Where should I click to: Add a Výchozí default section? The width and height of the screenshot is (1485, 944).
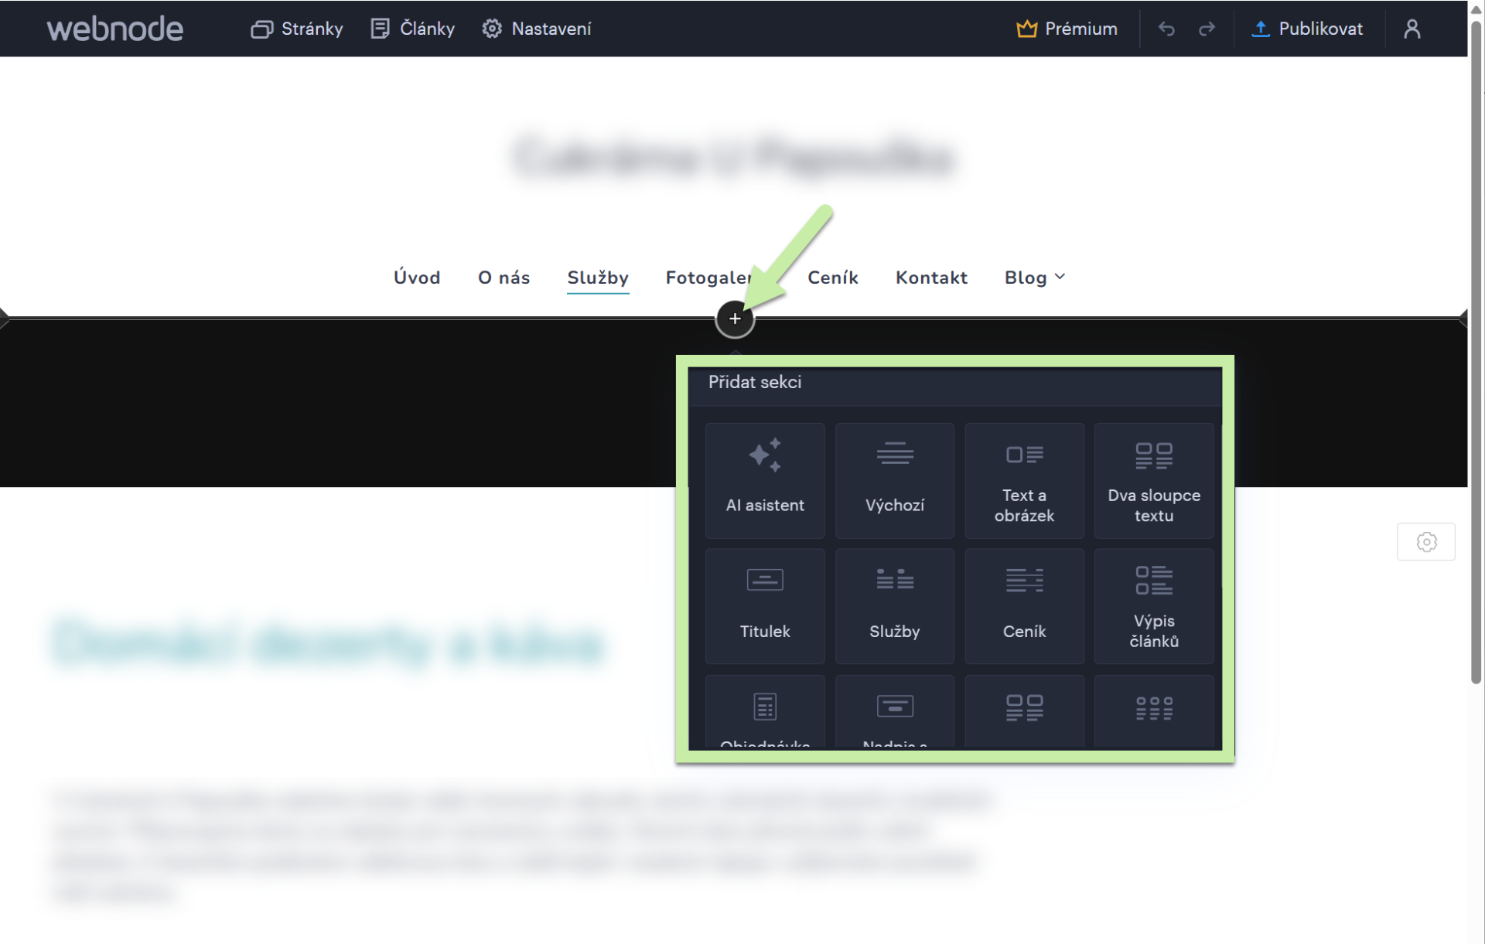coord(895,480)
